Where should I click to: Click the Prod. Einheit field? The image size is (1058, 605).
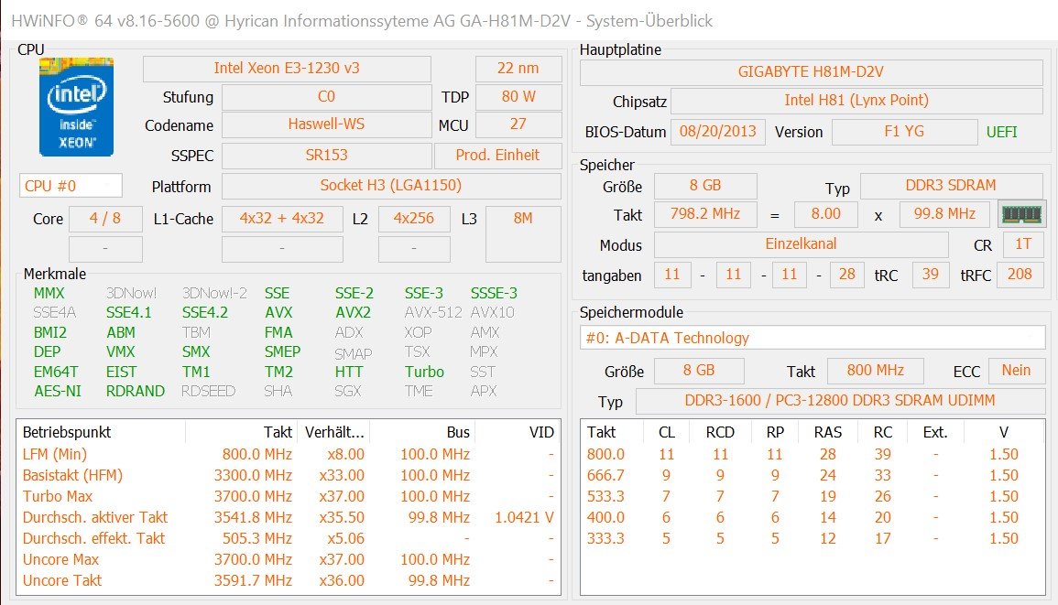tap(498, 155)
